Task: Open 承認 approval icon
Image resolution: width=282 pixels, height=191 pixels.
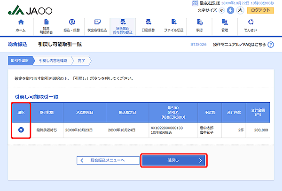Action: 199,22
